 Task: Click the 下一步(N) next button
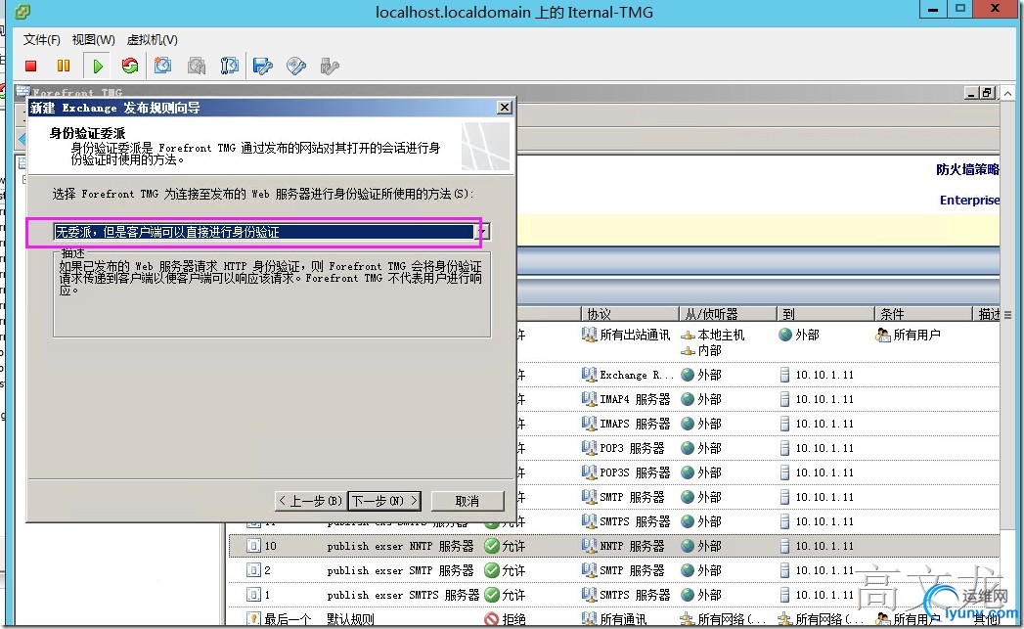tap(384, 501)
